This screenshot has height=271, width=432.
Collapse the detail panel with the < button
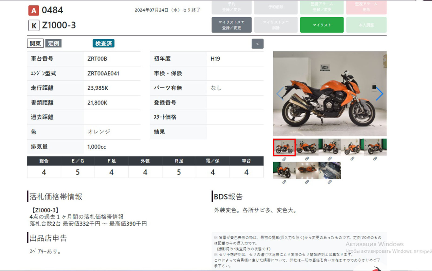(x=257, y=44)
